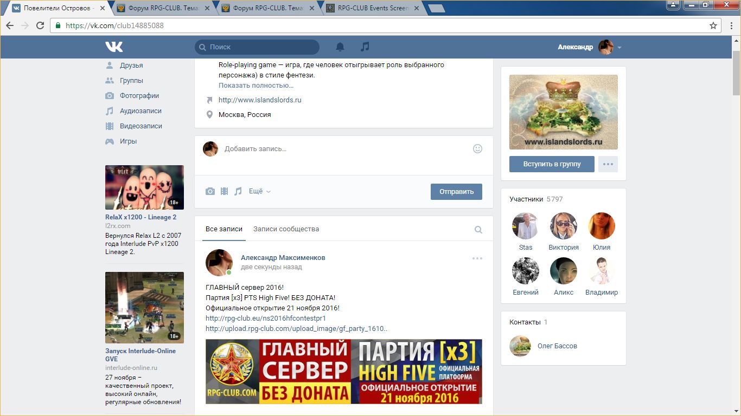Open Chrome menu three-dots icon
This screenshot has width=741, height=416.
tap(731, 25)
